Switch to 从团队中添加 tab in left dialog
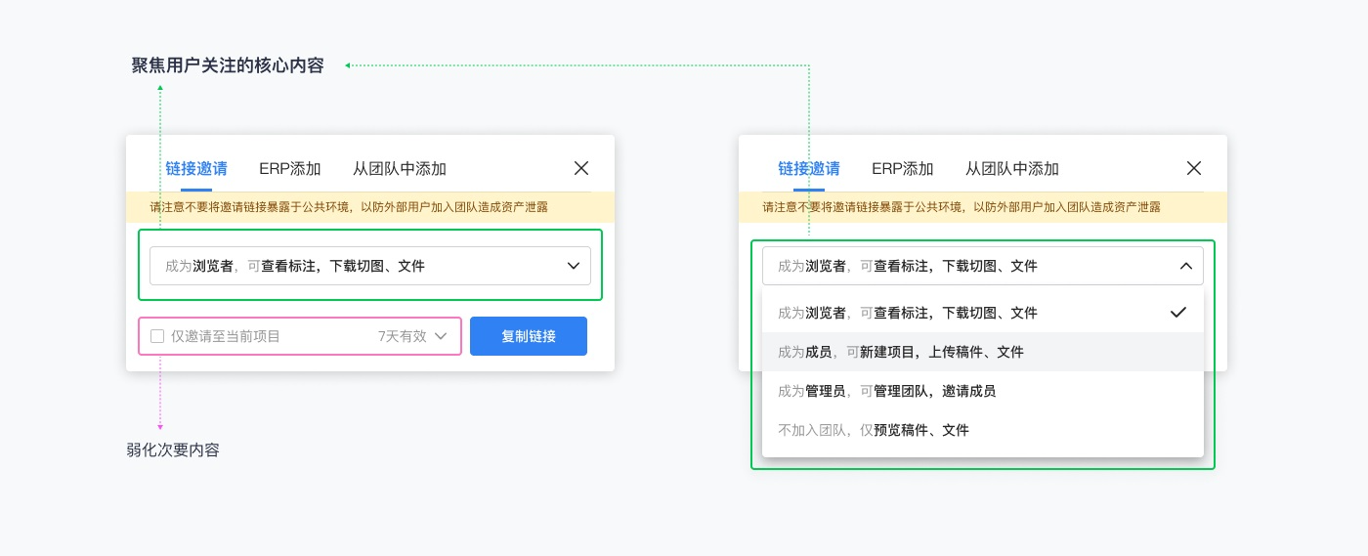 (x=400, y=168)
